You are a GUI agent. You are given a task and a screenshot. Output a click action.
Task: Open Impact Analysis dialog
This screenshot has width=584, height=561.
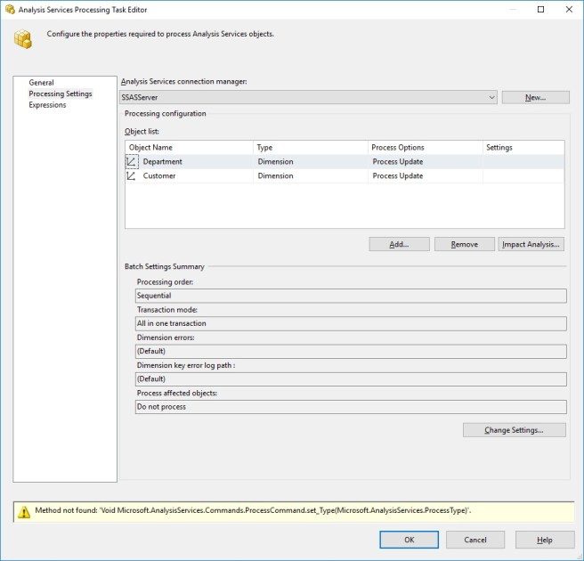pyautogui.click(x=531, y=244)
